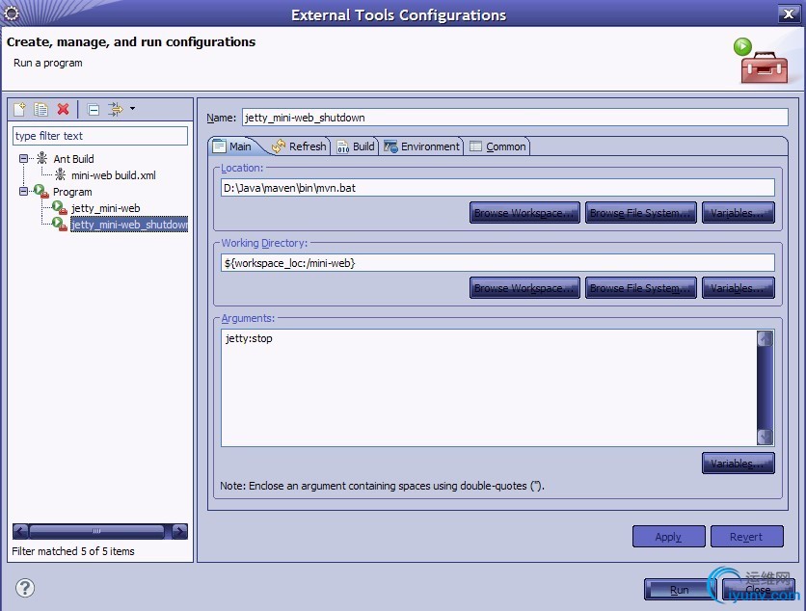Switch to the Build tab
Viewport: 806px width, 611px height.
pos(356,146)
